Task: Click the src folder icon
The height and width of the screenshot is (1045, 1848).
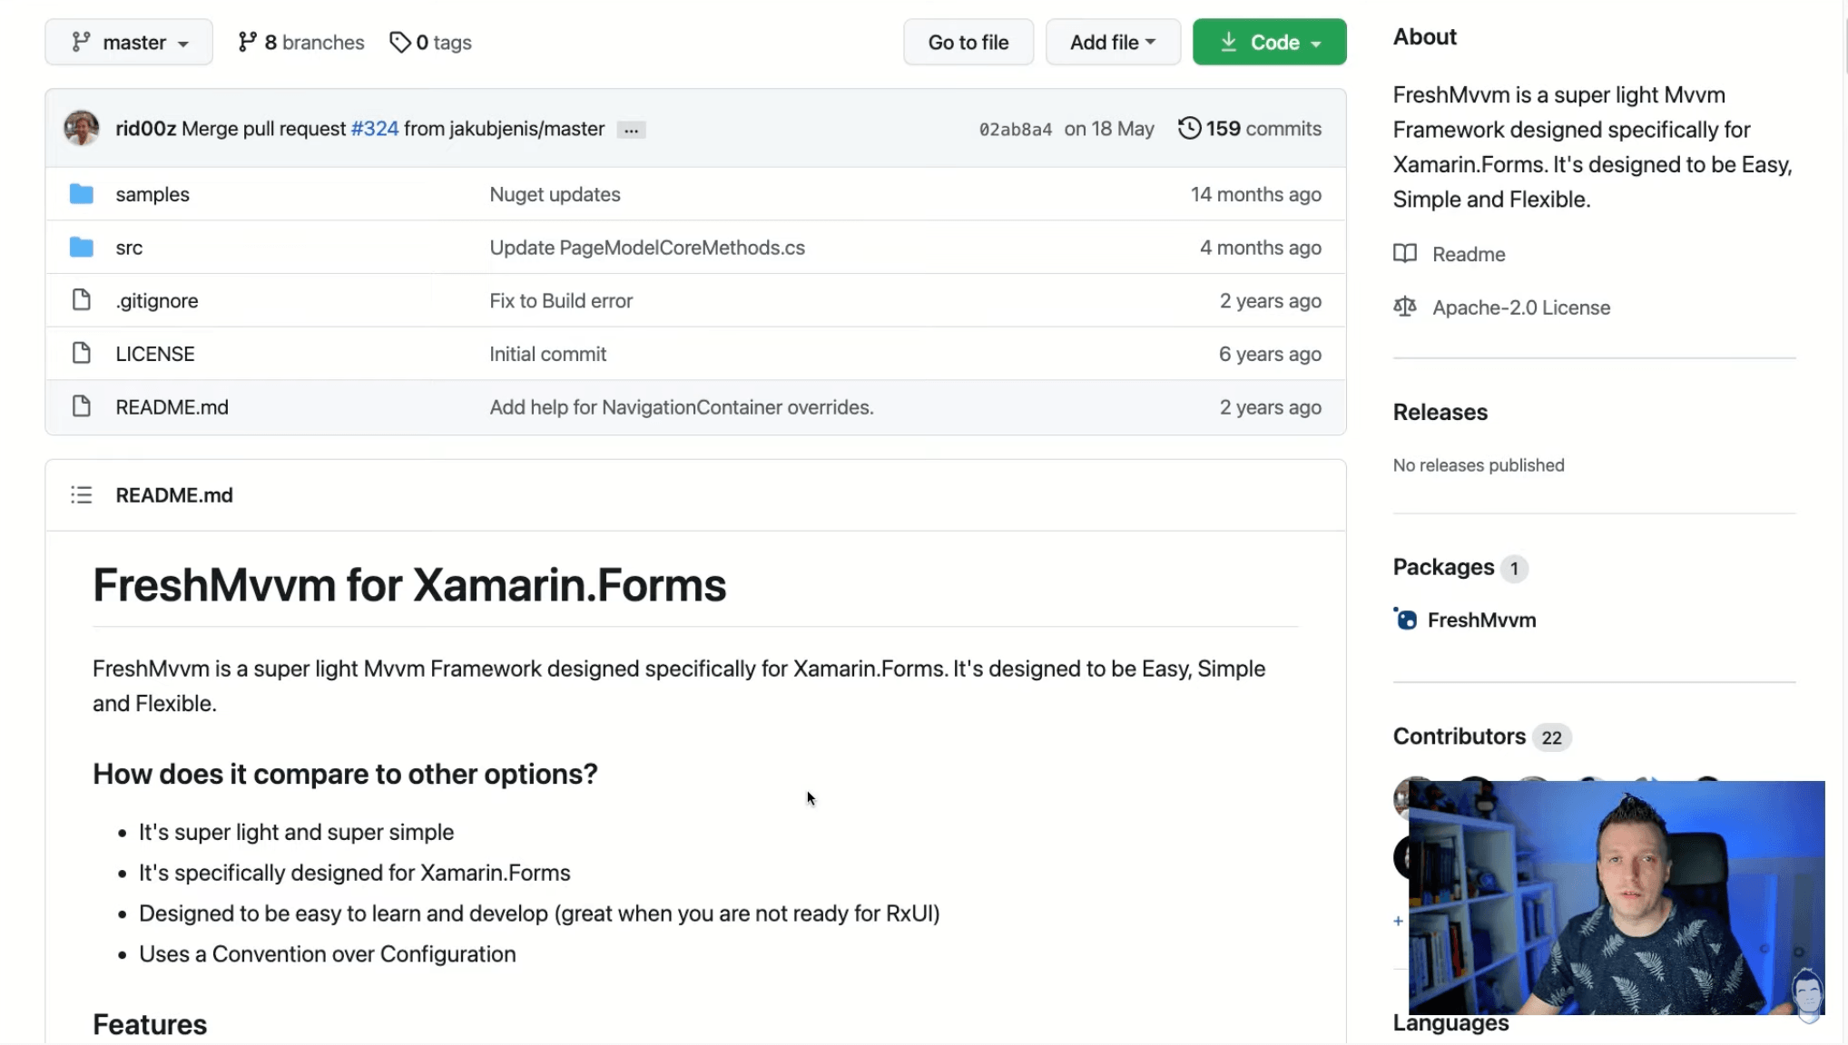Action: coord(82,247)
